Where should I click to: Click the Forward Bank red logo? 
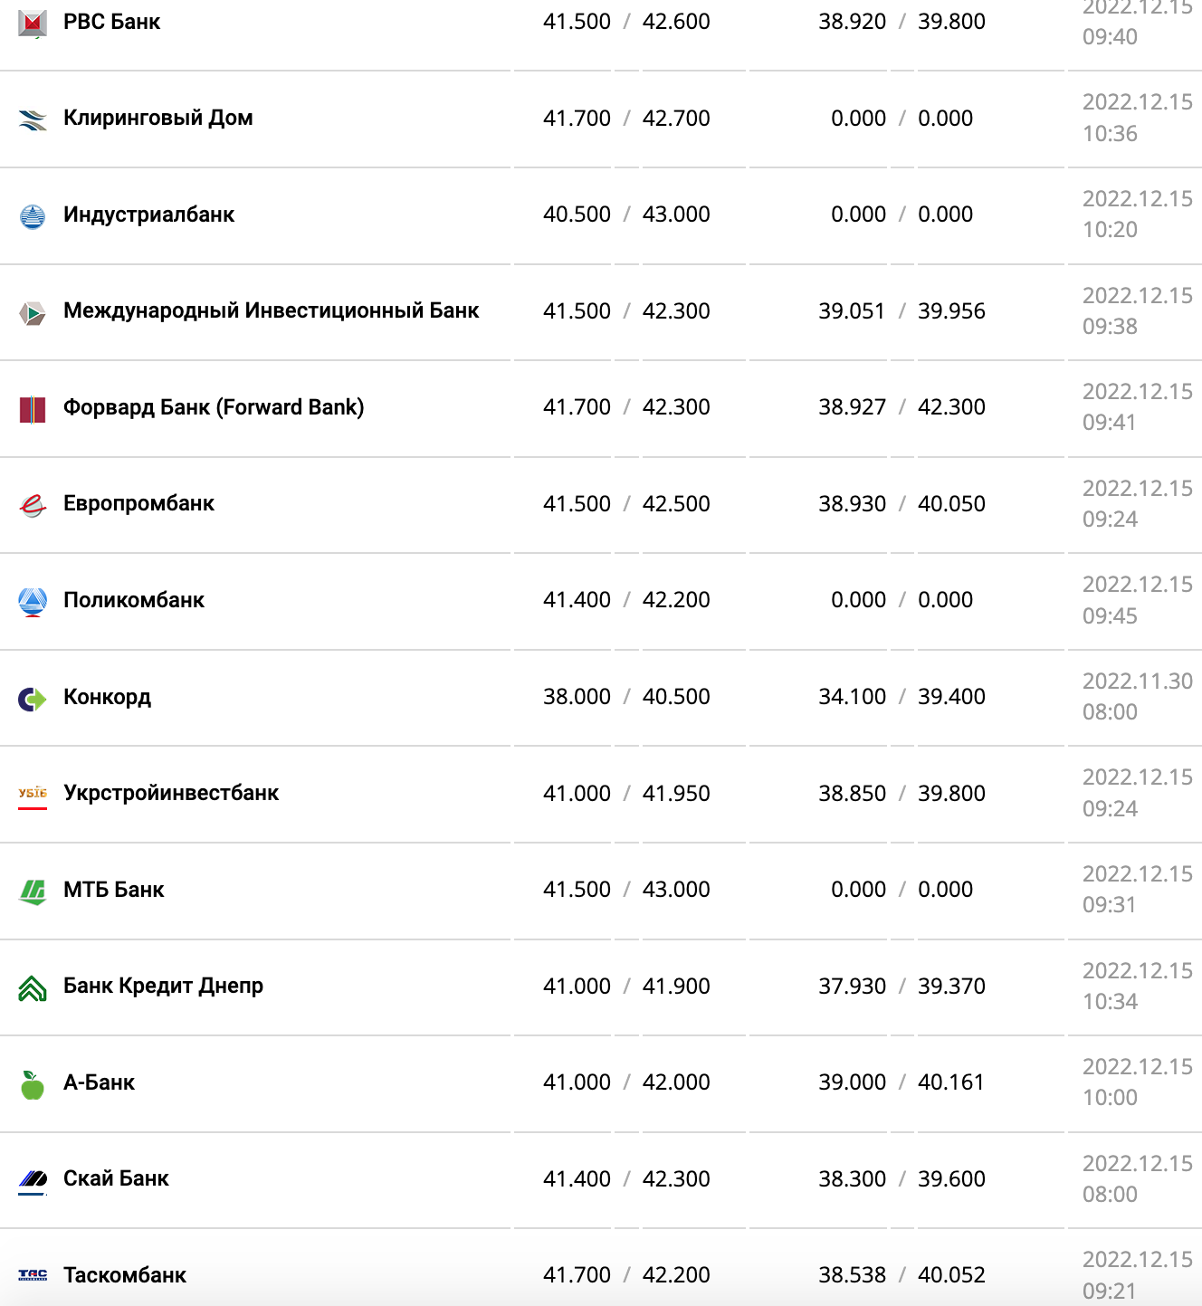pyautogui.click(x=33, y=409)
